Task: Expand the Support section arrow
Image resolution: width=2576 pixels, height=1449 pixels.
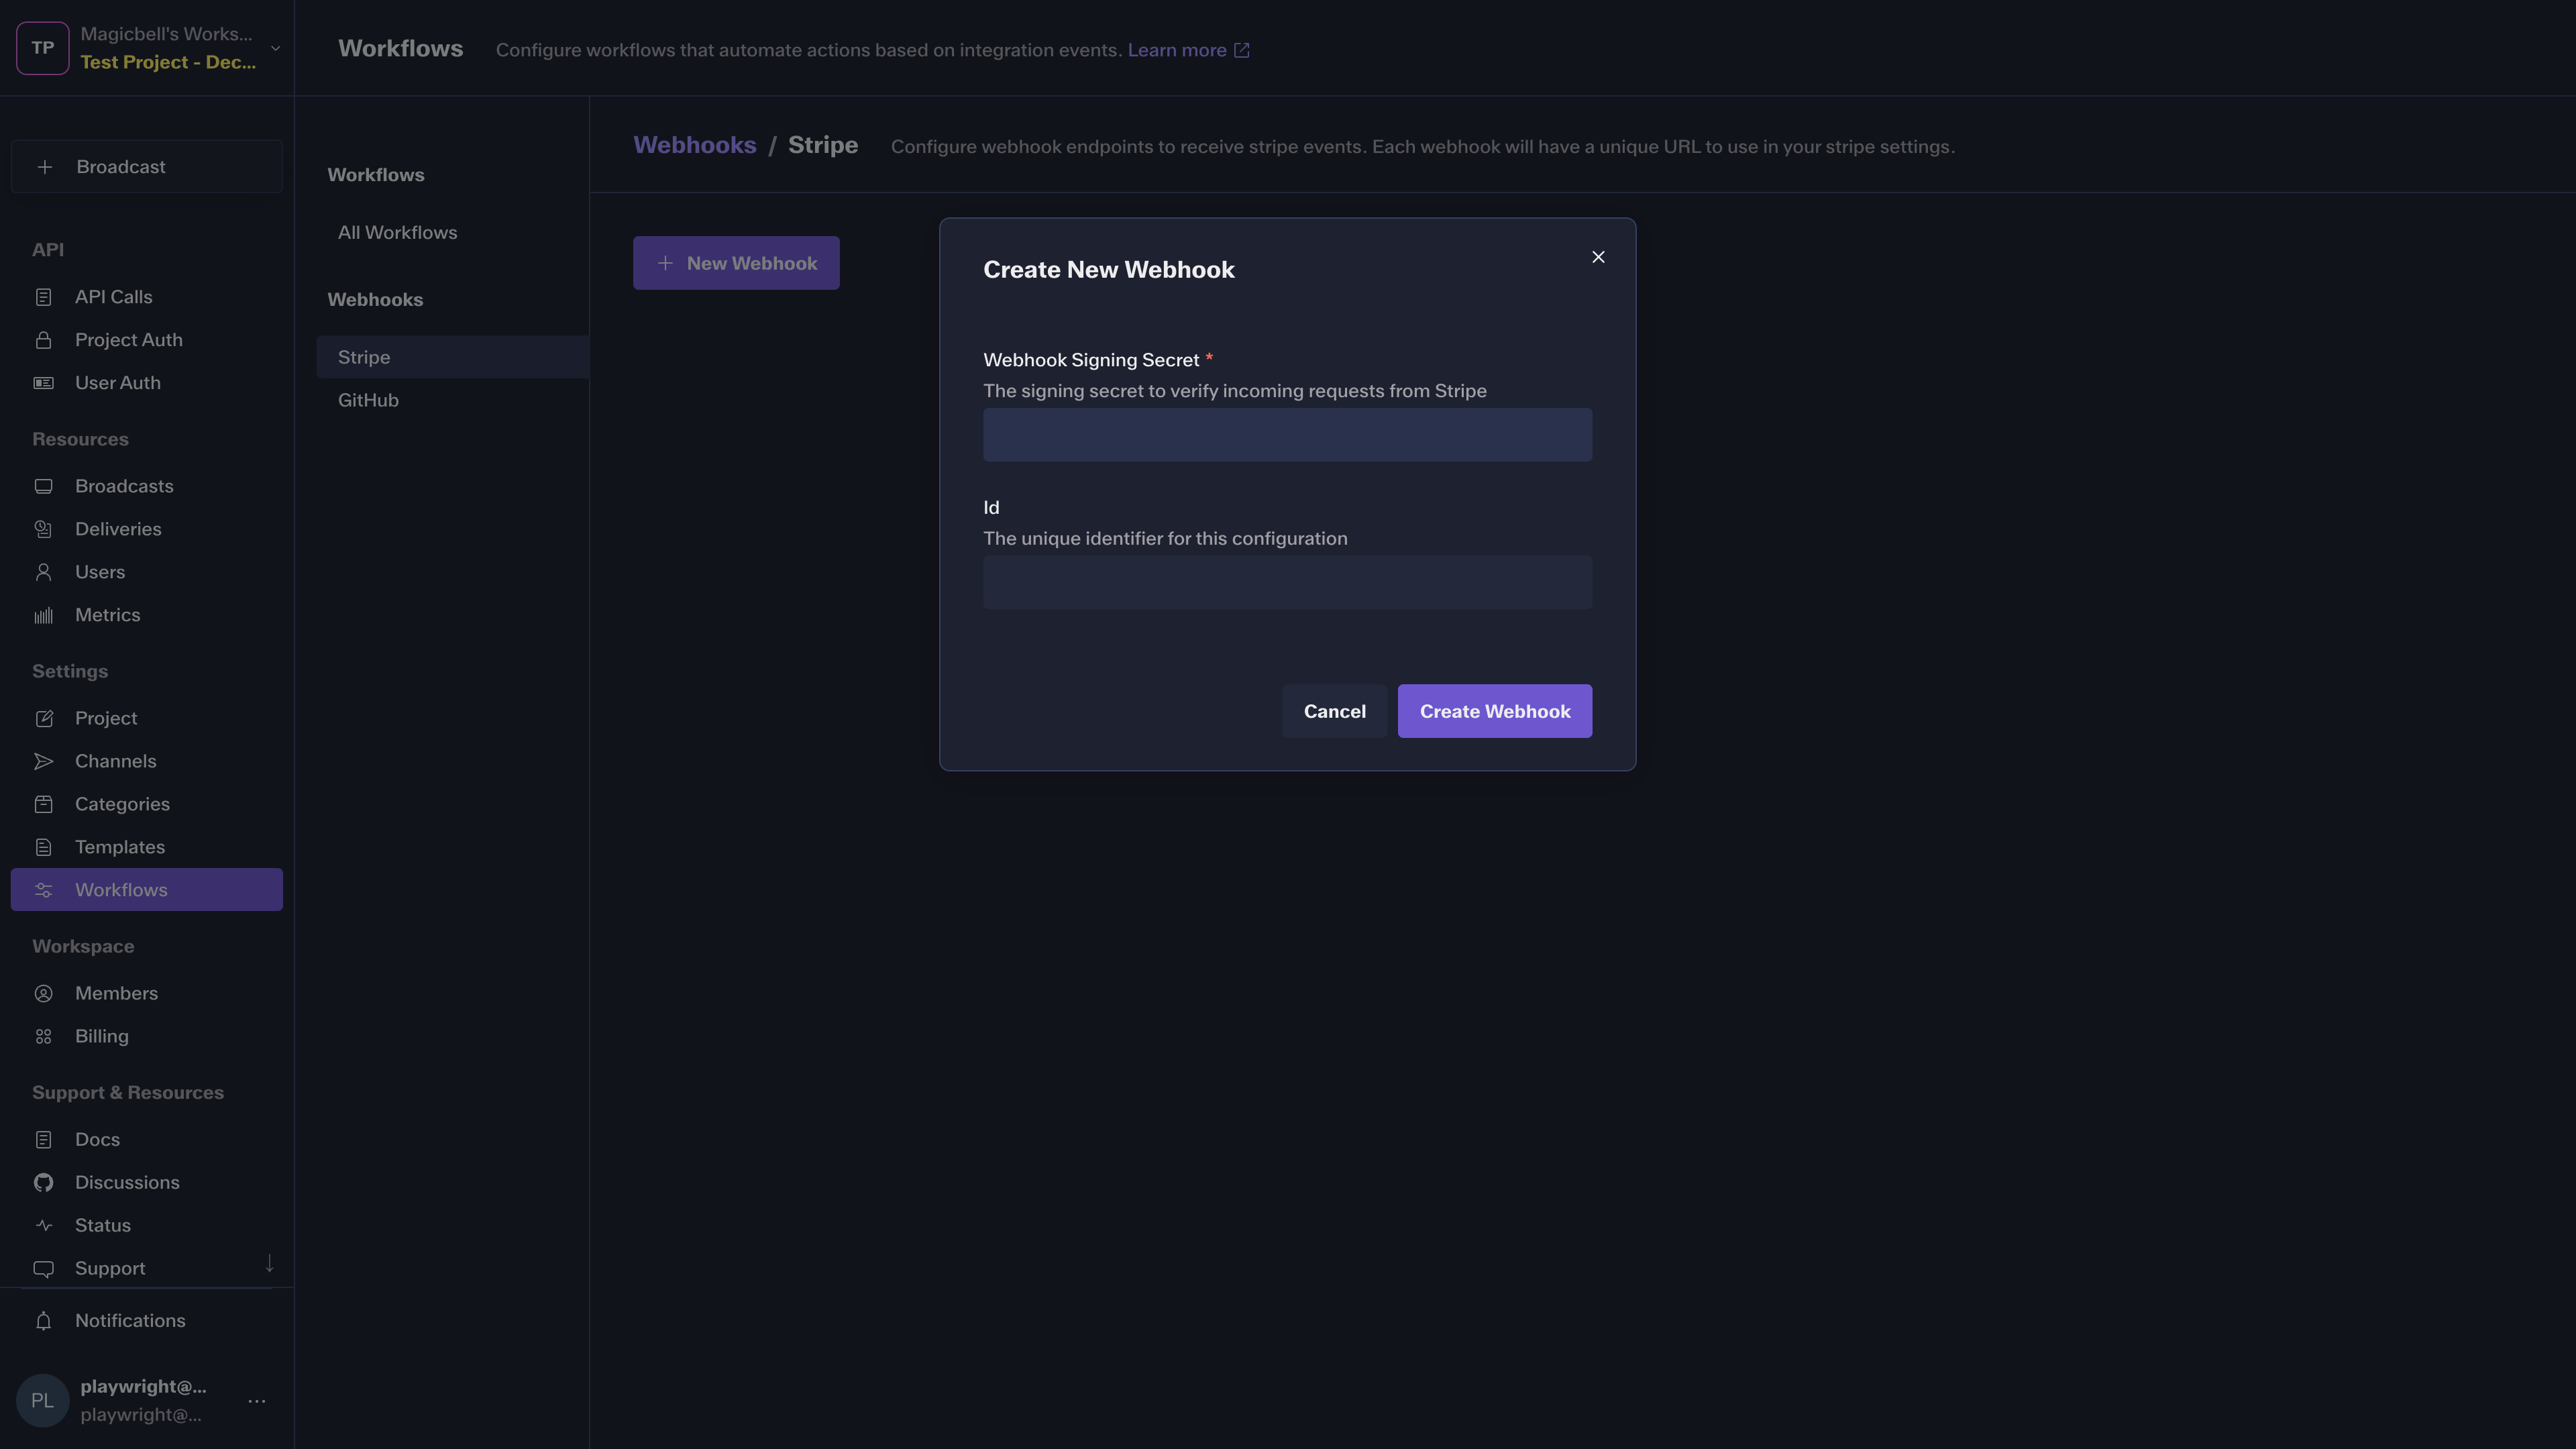Action: (269, 1264)
